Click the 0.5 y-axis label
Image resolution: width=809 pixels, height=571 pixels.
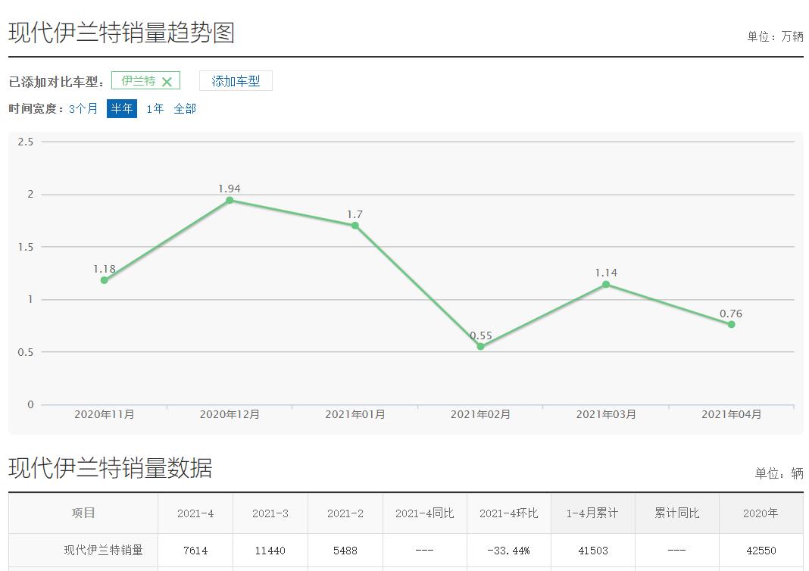click(x=25, y=352)
